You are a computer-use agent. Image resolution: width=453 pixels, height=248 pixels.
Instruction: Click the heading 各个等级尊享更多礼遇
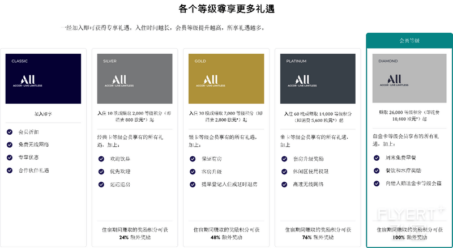(x=226, y=8)
